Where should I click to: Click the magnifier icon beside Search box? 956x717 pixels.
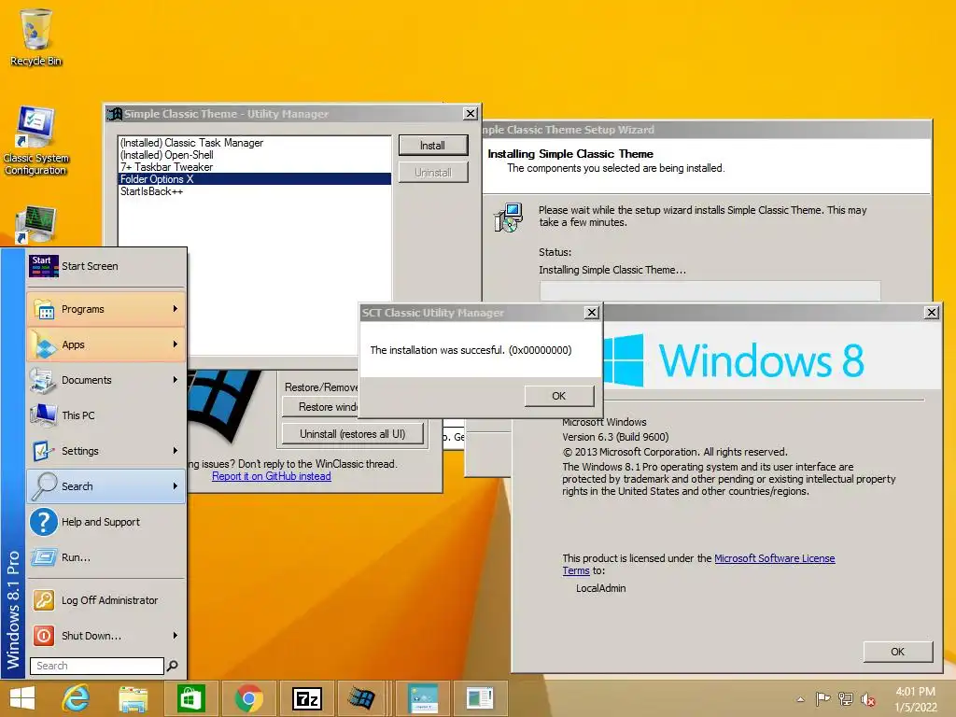(x=173, y=666)
